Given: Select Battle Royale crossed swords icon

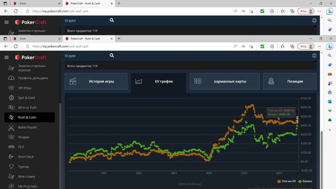Looking at the screenshot, I should (x=11, y=127).
